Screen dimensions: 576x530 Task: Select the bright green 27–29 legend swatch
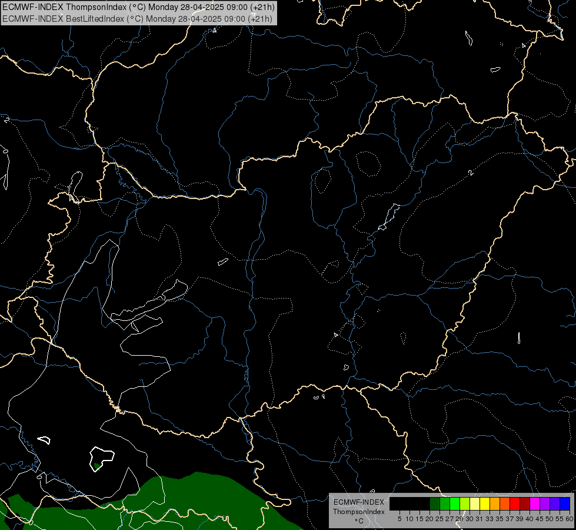[455, 503]
